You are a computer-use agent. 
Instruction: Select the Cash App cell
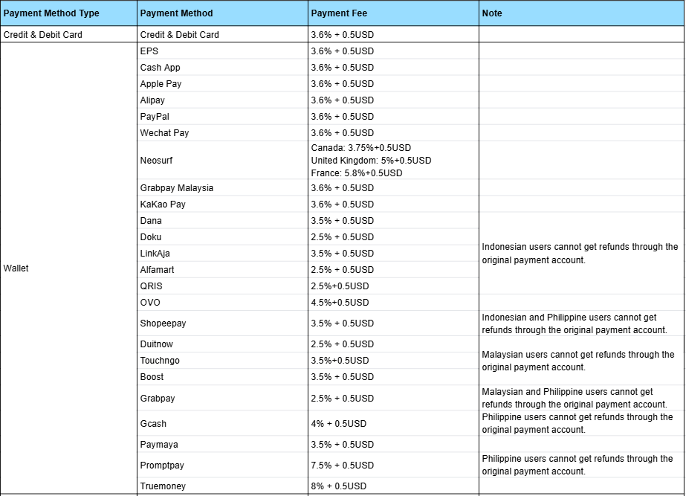click(x=160, y=68)
